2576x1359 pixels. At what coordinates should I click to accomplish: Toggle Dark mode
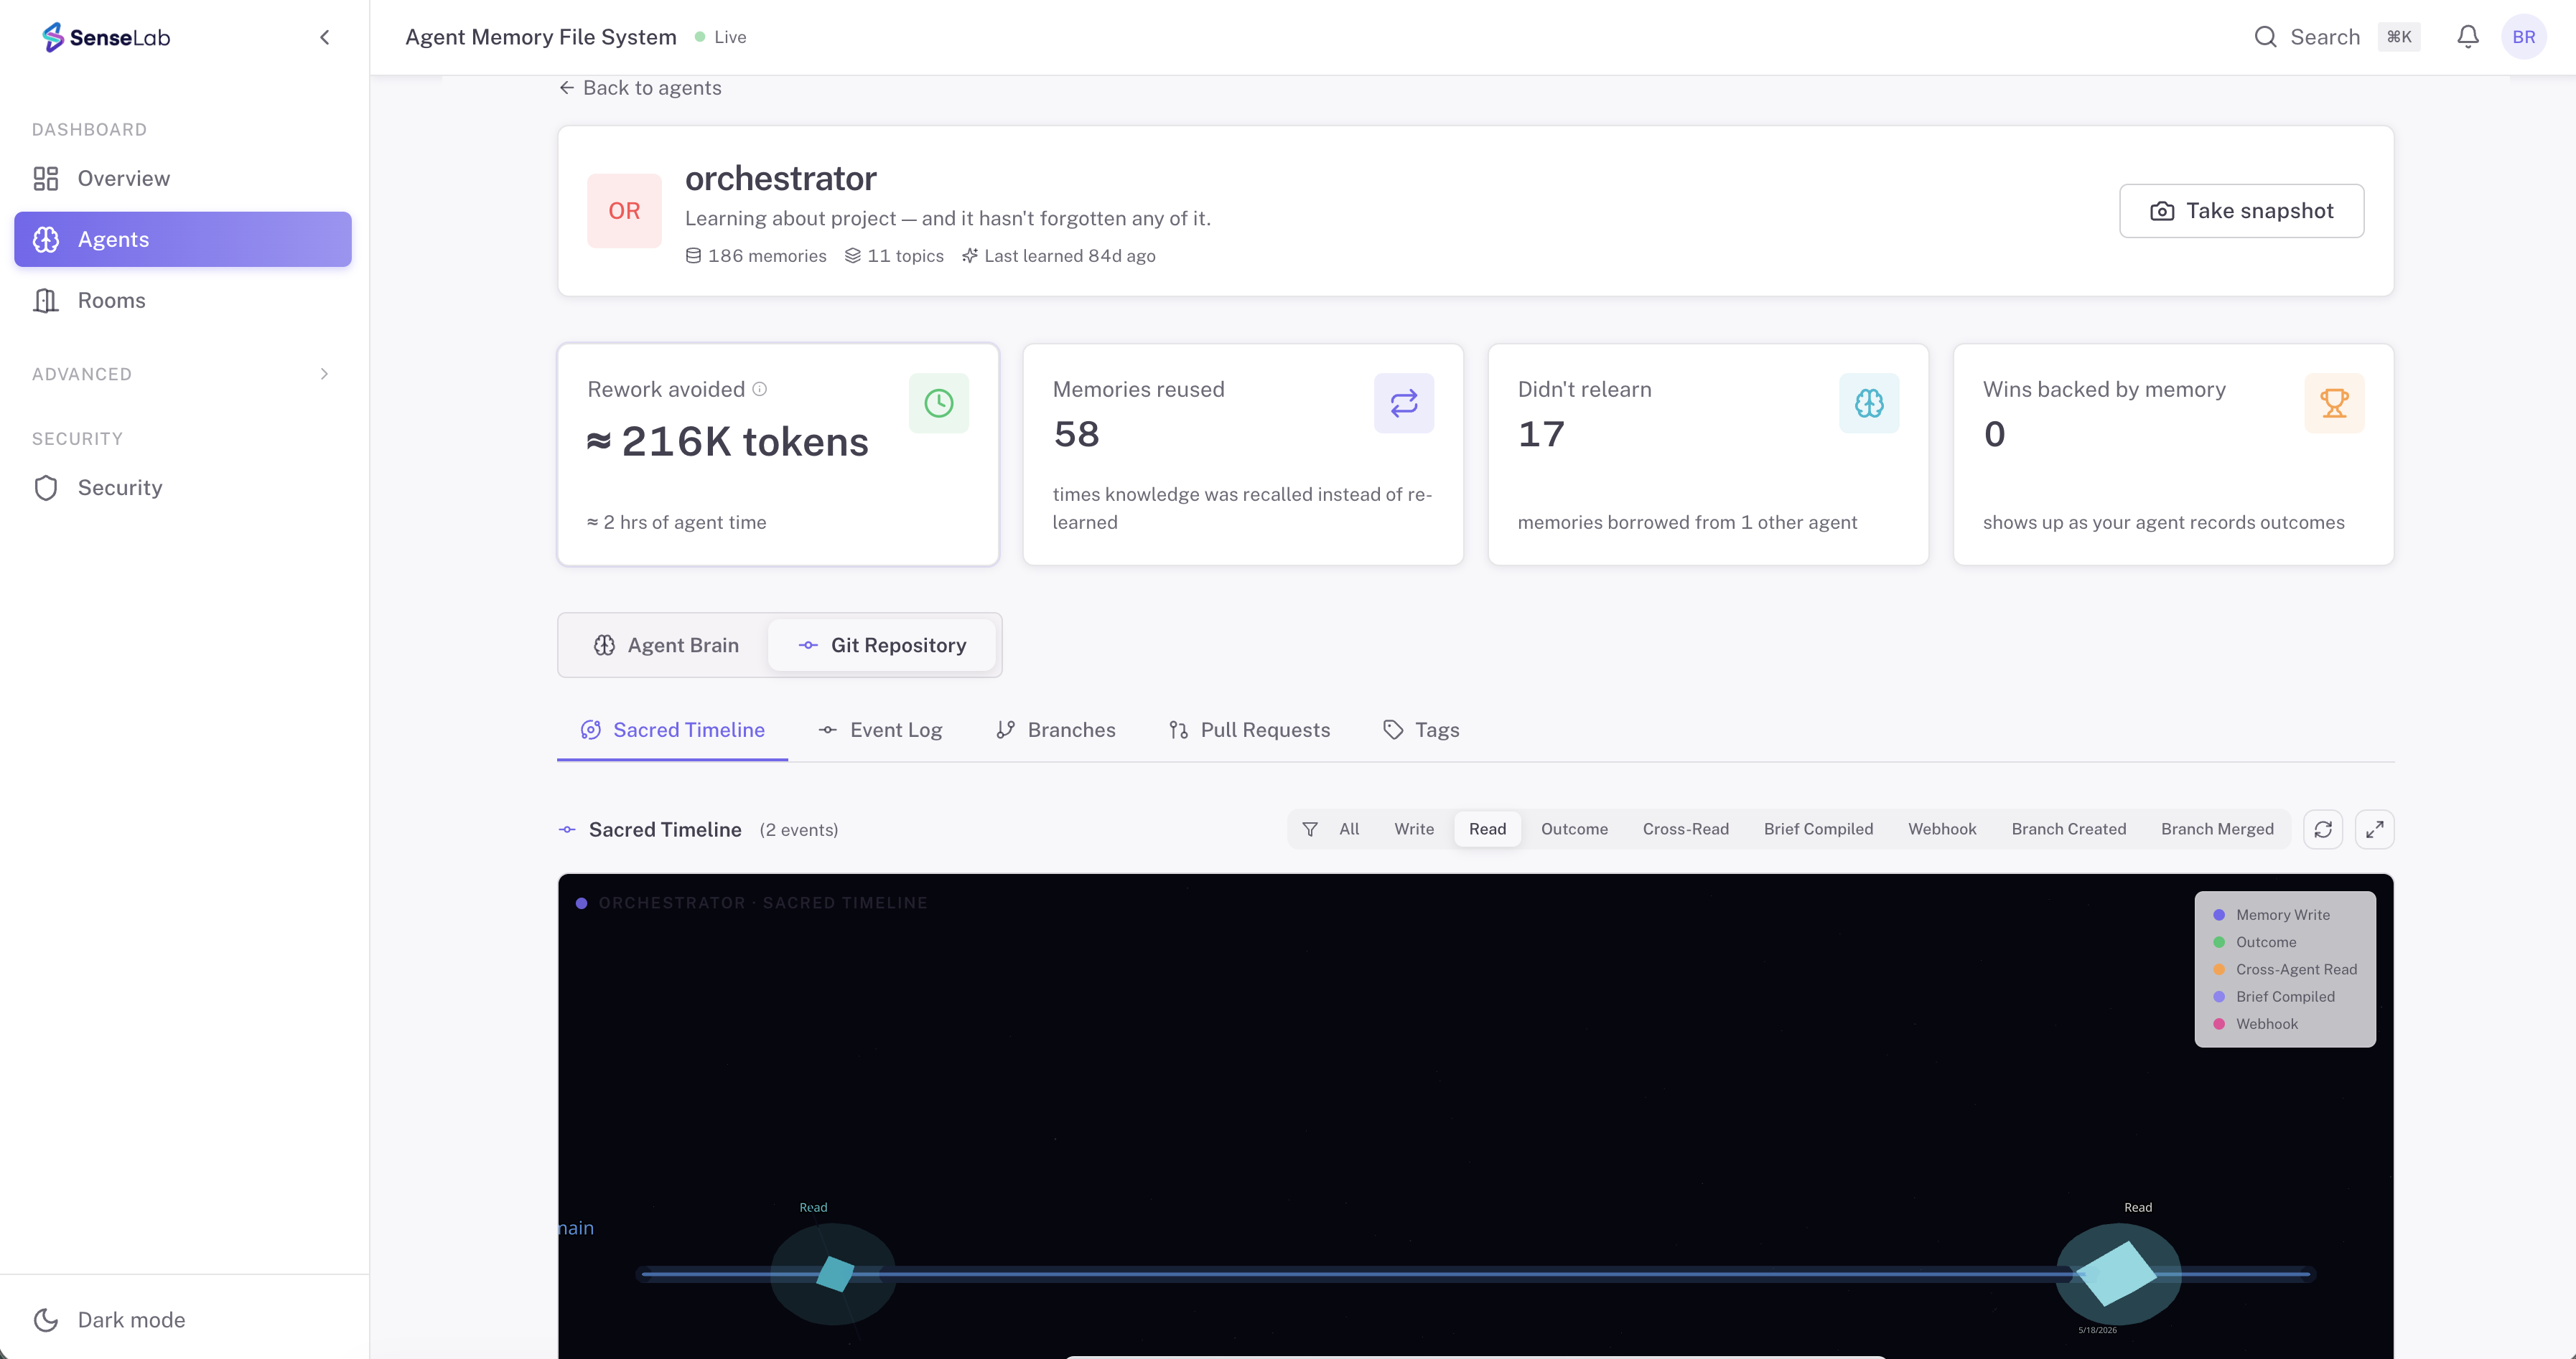tap(183, 1319)
